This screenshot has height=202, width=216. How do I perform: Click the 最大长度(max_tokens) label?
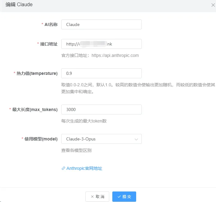coord(35,110)
